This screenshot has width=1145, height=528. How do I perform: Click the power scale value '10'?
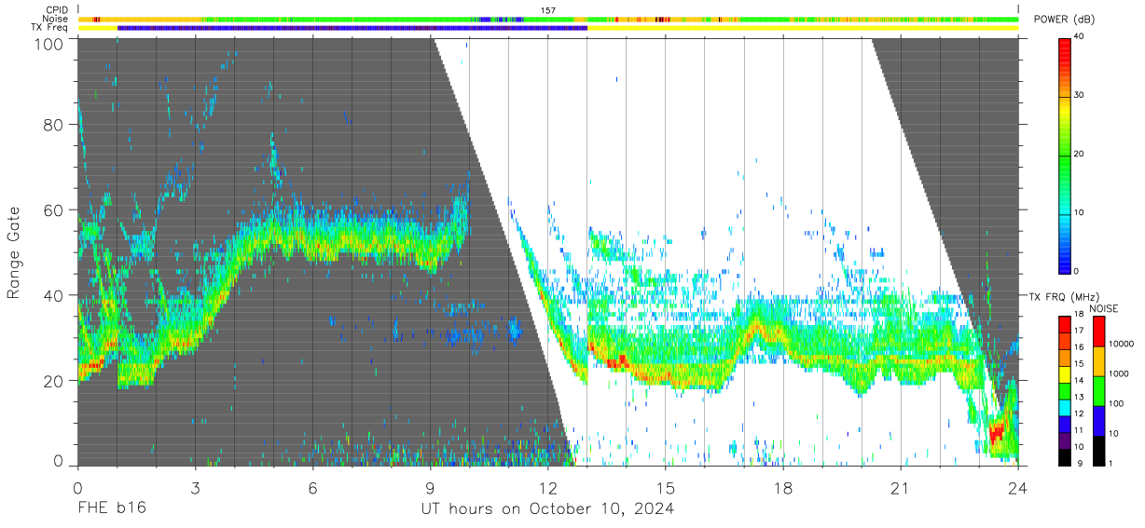point(1081,212)
